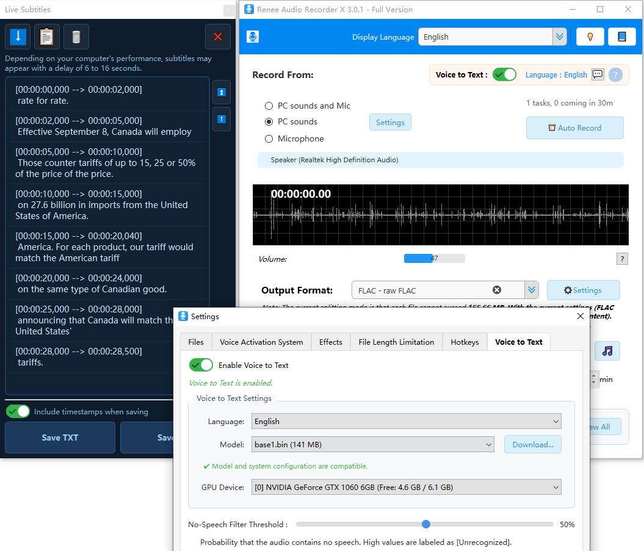The image size is (644, 551).
Task: Switch to File Length Limitation tab
Action: point(396,342)
